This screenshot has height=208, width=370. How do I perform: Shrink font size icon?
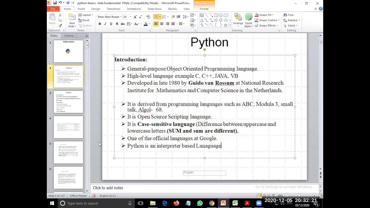coord(140,17)
